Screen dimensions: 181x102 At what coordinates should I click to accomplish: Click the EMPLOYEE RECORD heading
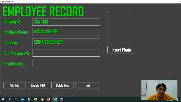(43, 11)
